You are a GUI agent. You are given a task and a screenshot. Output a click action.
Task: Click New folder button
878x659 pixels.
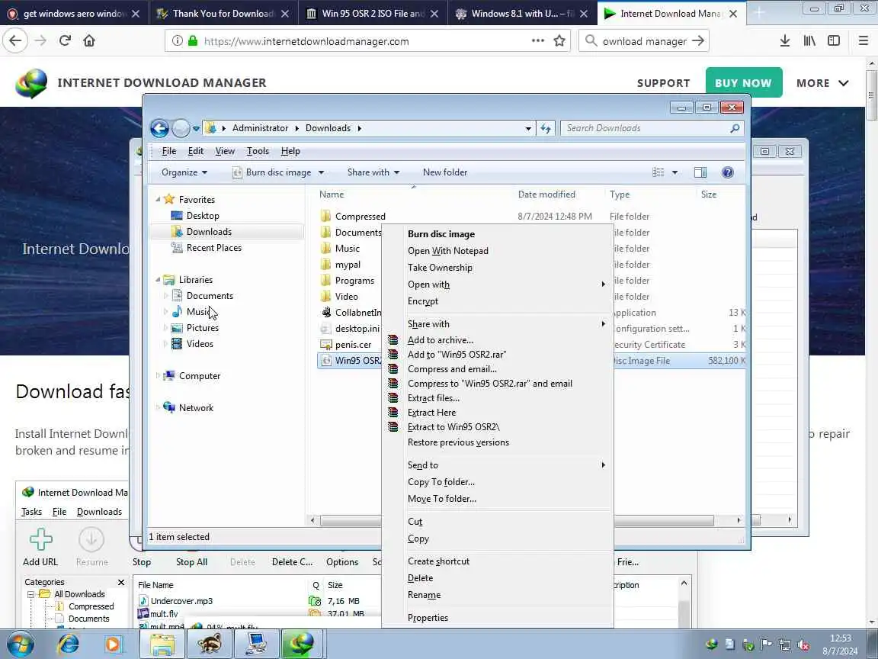pyautogui.click(x=445, y=172)
